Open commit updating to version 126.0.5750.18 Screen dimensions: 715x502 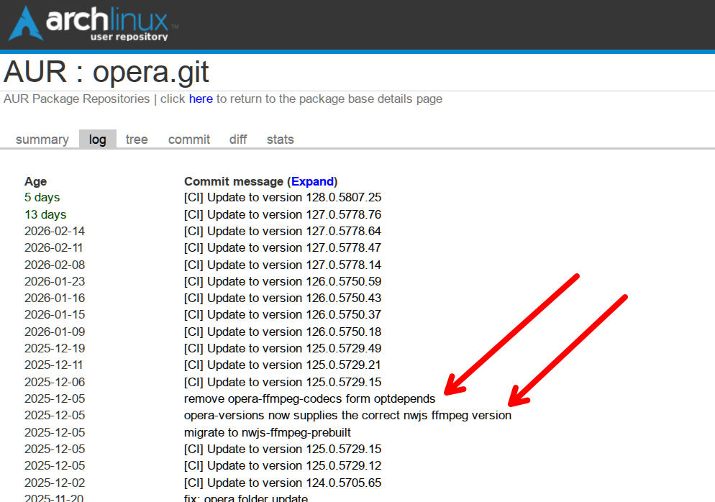tap(283, 332)
